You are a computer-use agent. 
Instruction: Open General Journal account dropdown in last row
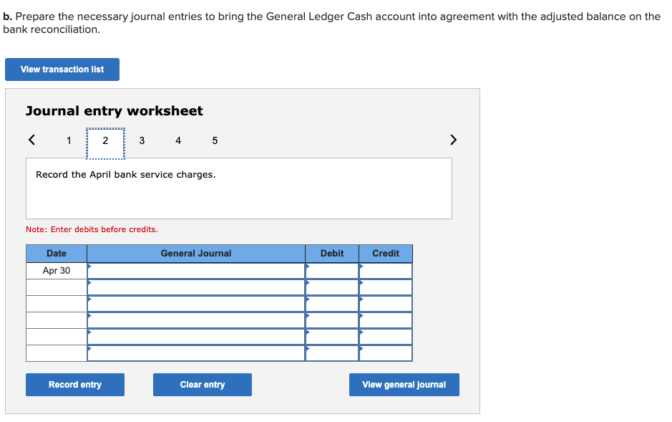click(x=196, y=353)
